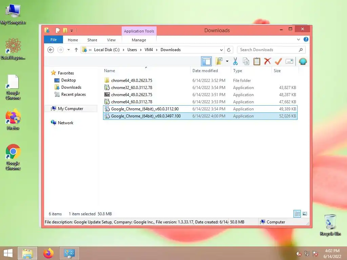Click the Application Tools contextual tab

tap(139, 31)
